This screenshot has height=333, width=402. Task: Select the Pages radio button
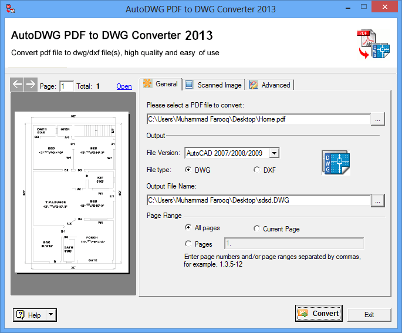(x=188, y=244)
